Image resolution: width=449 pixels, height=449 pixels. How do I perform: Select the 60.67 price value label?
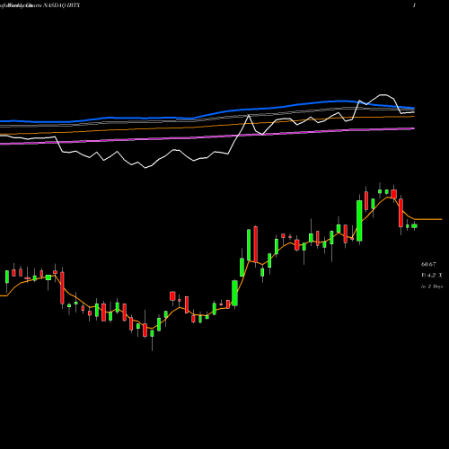(x=428, y=264)
